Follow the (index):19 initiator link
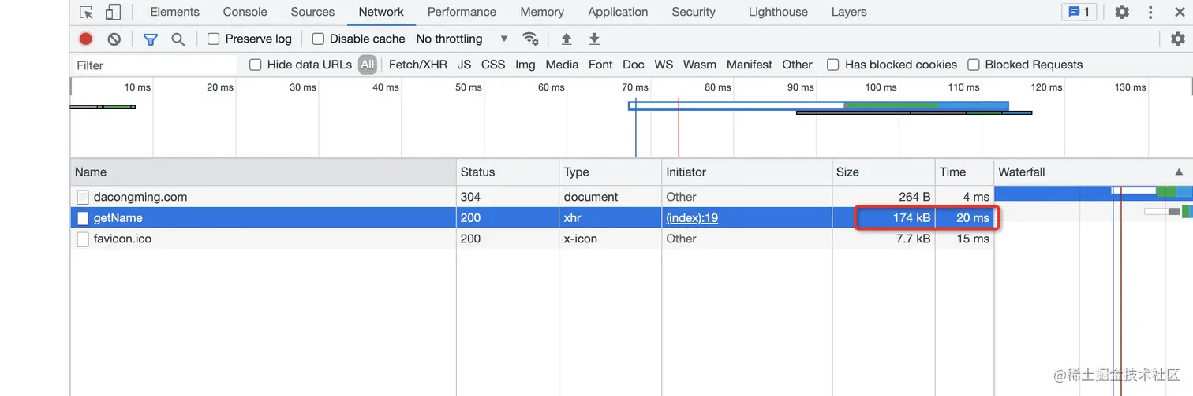Viewport: 1193px width, 396px height. [x=692, y=218]
